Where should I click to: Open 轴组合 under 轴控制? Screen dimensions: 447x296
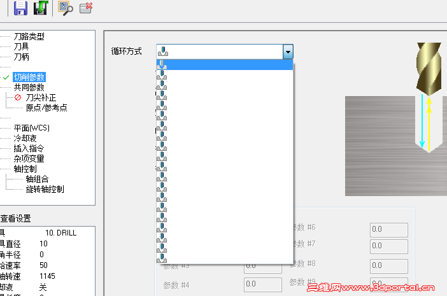coord(37,180)
